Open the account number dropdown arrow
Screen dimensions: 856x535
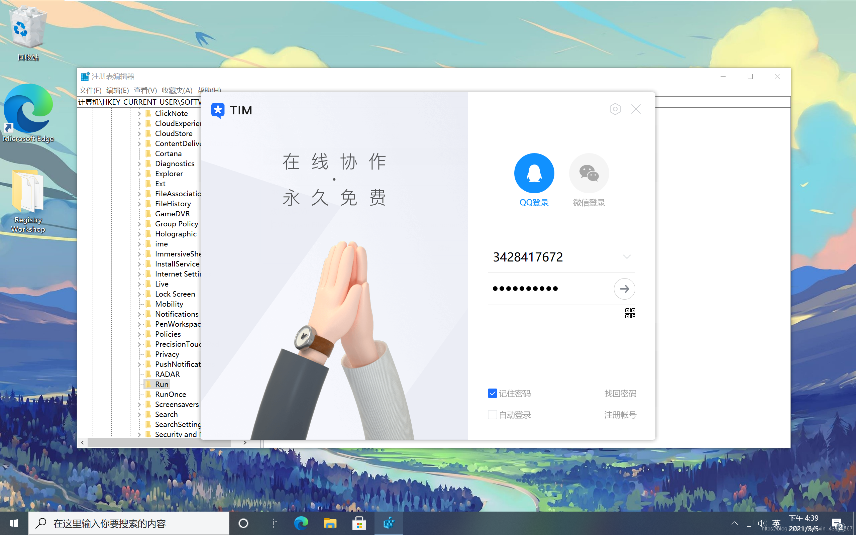click(627, 257)
